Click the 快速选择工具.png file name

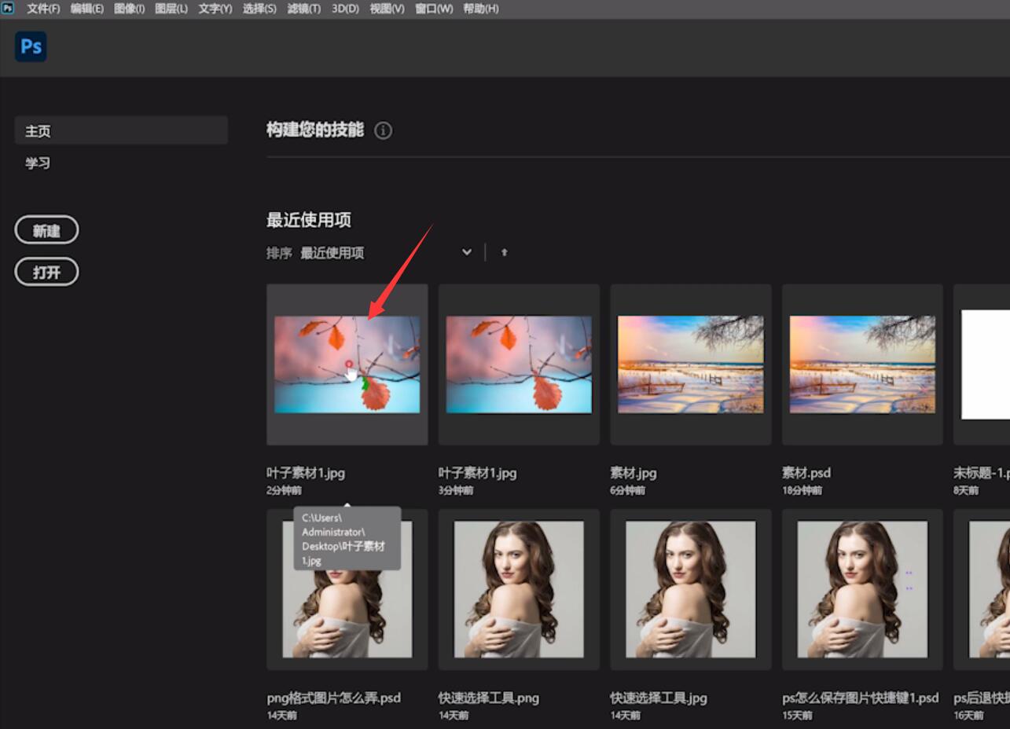click(489, 698)
